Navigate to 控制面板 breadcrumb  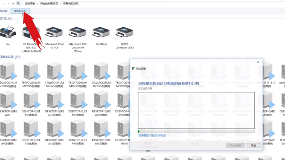[x=30, y=4]
